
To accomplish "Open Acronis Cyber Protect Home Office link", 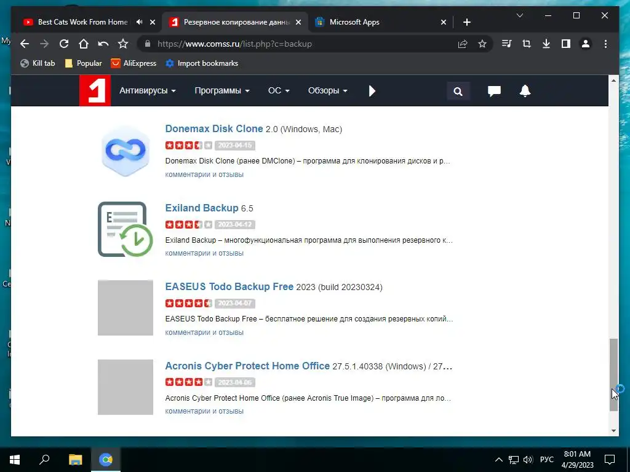I will click(247, 366).
